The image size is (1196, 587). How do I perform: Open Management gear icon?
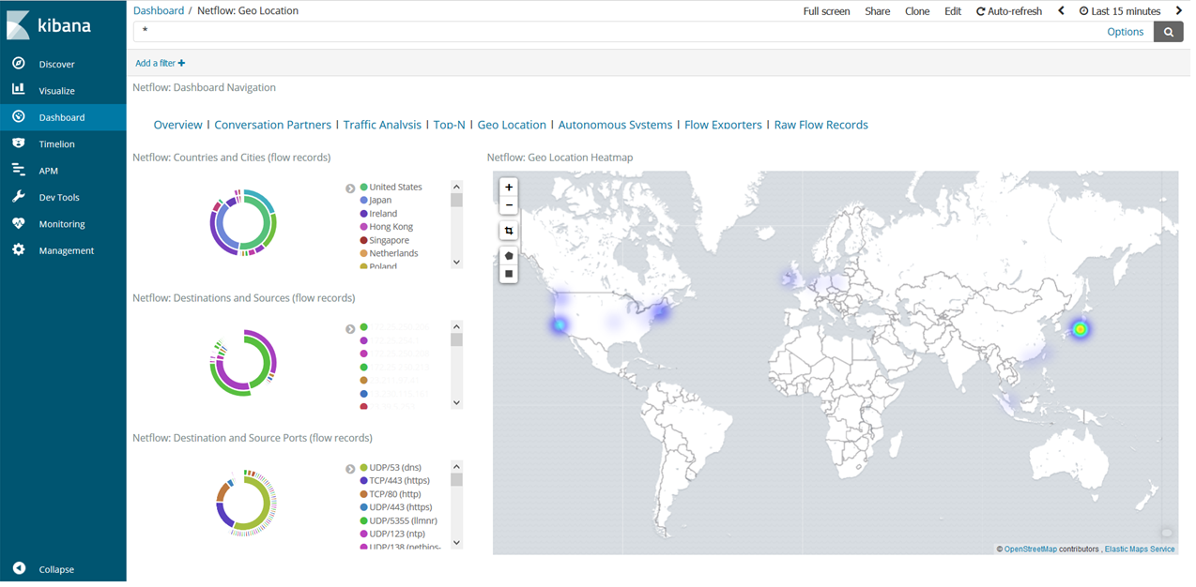[x=18, y=250]
